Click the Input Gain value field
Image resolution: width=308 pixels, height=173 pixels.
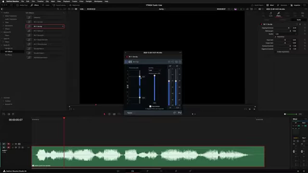tap(294, 40)
